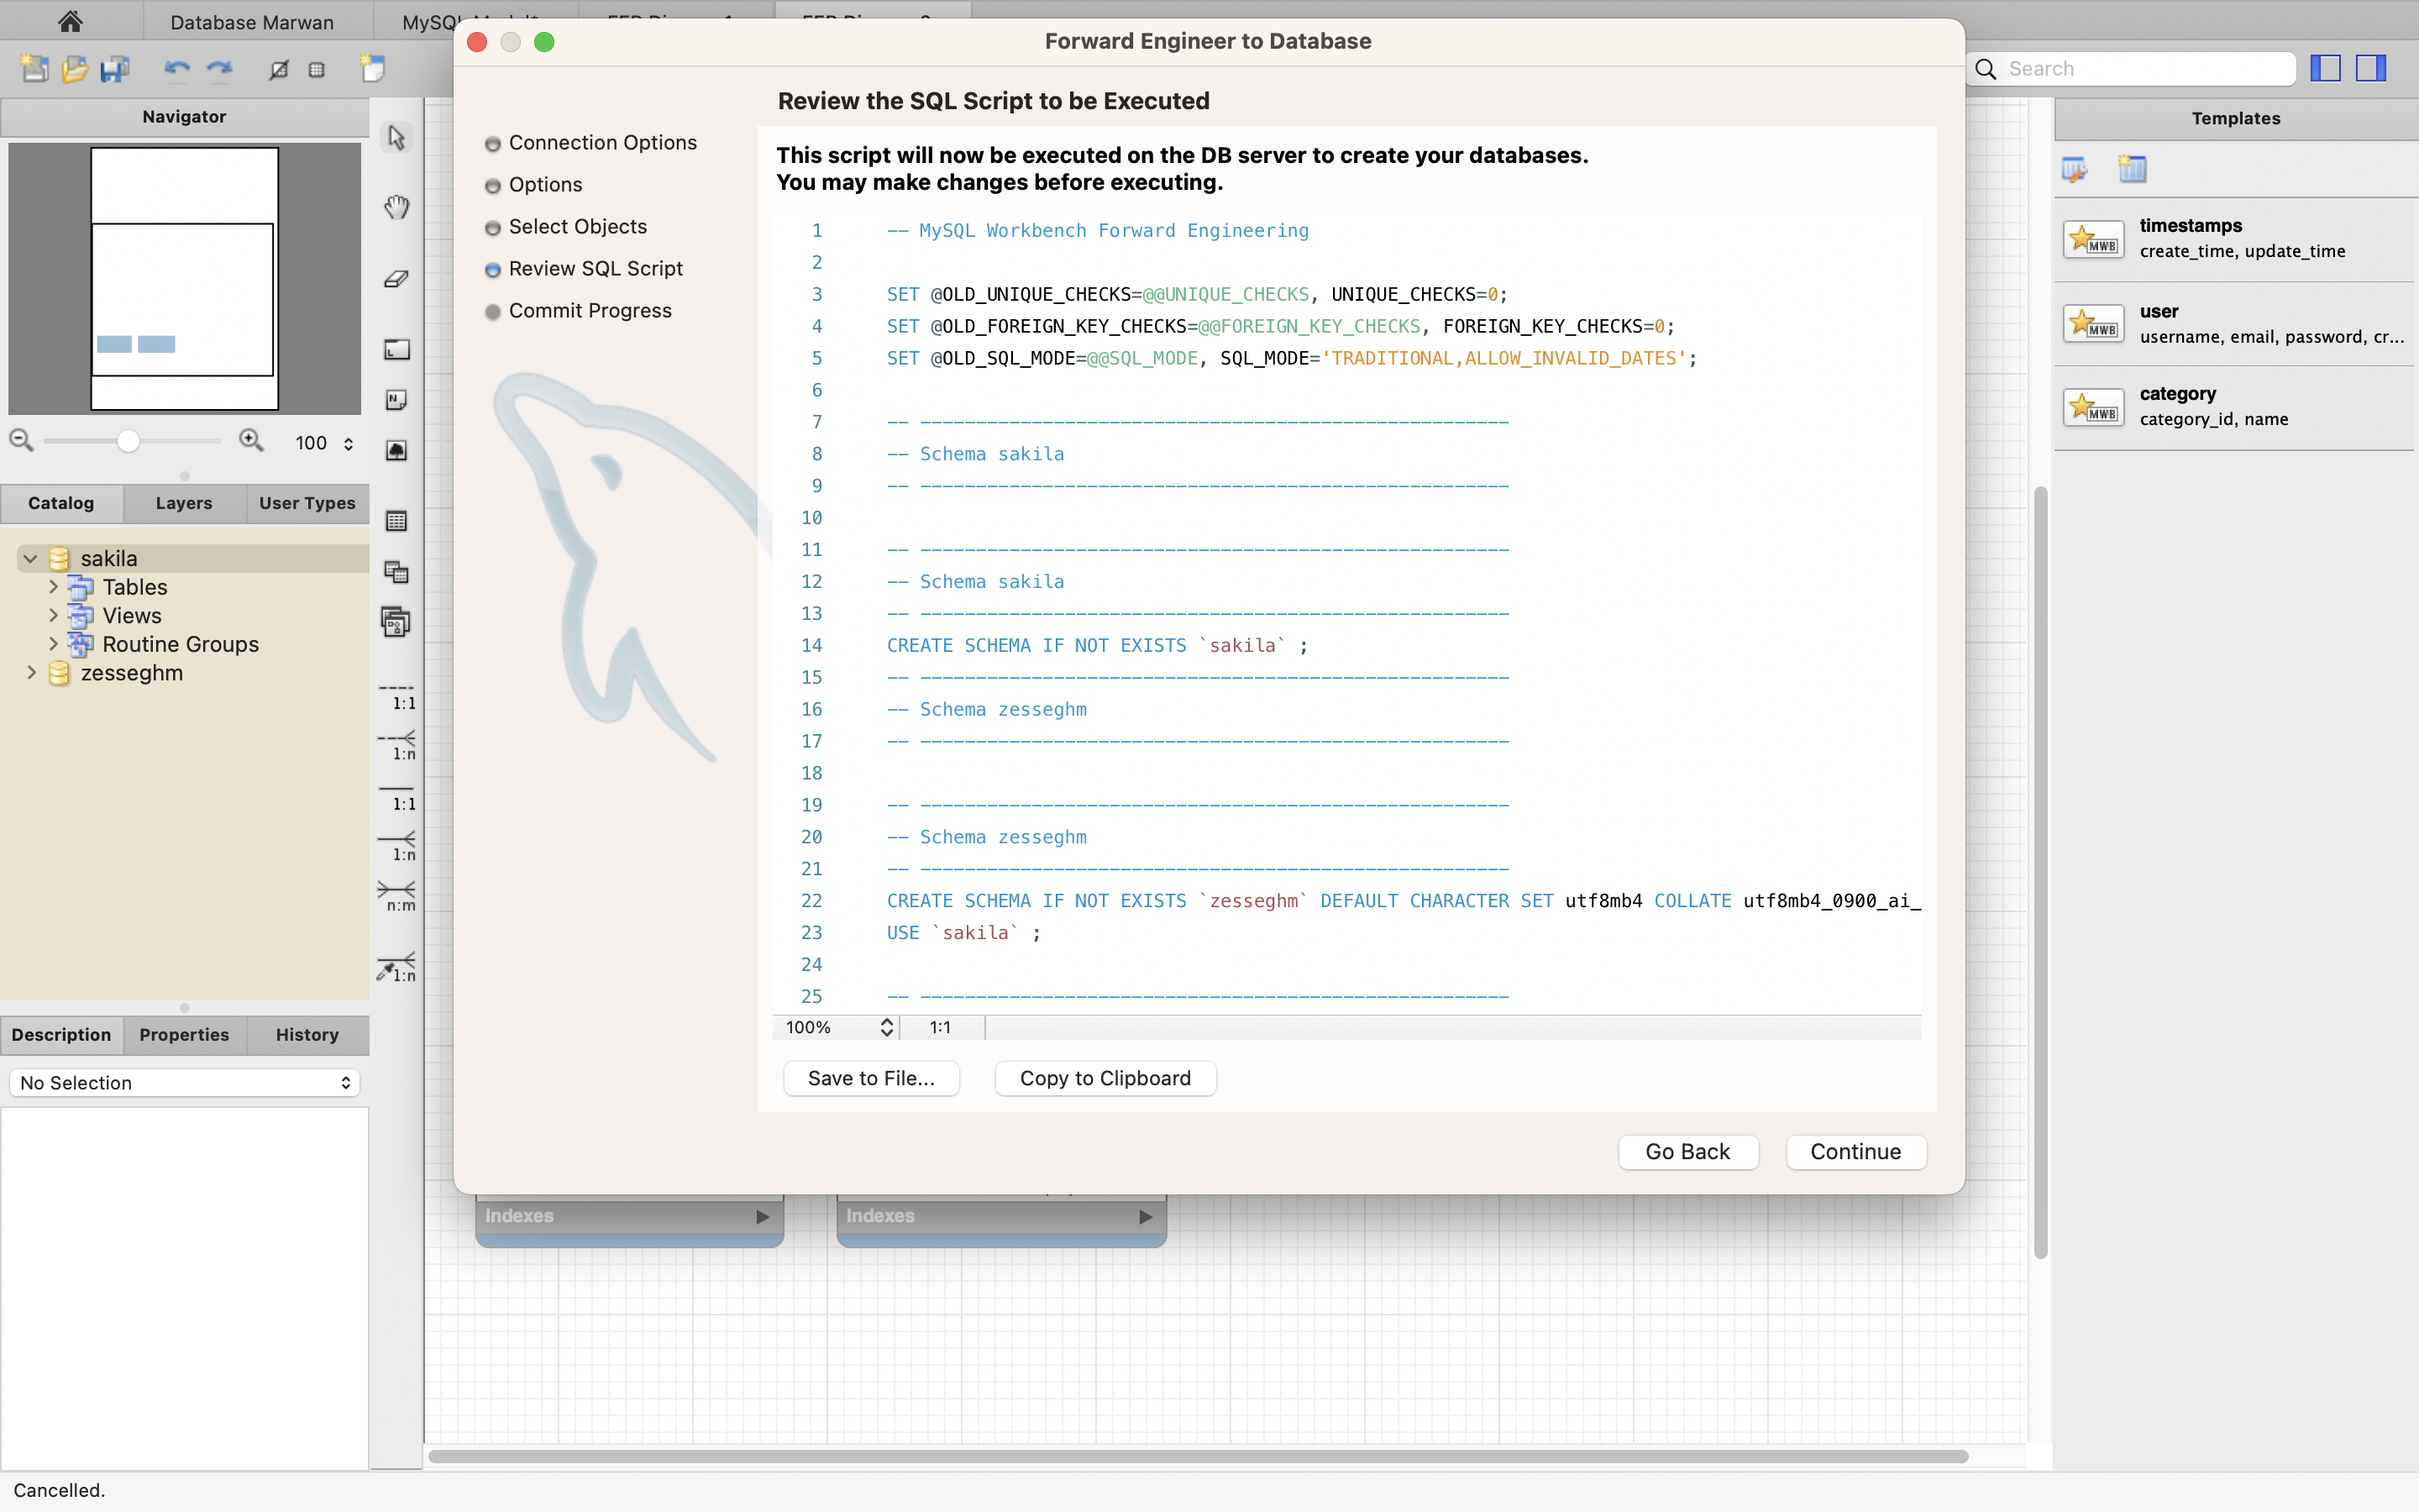Click the place new table tool

click(x=396, y=521)
